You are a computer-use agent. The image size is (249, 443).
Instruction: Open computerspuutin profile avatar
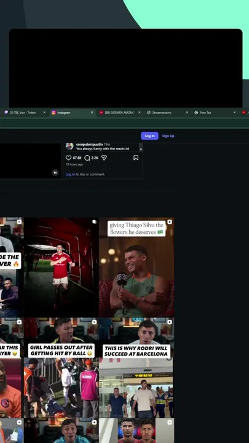(69, 146)
